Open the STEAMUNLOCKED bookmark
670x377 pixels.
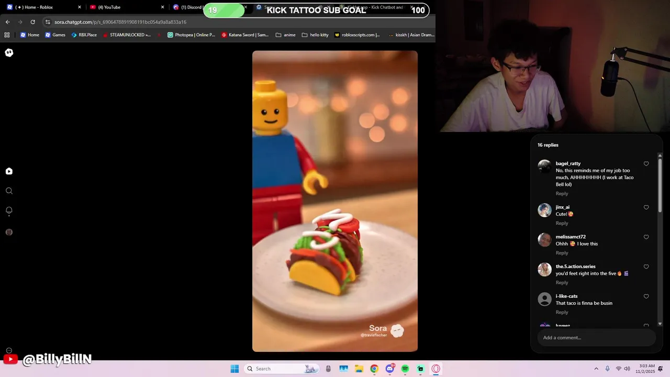(x=126, y=35)
